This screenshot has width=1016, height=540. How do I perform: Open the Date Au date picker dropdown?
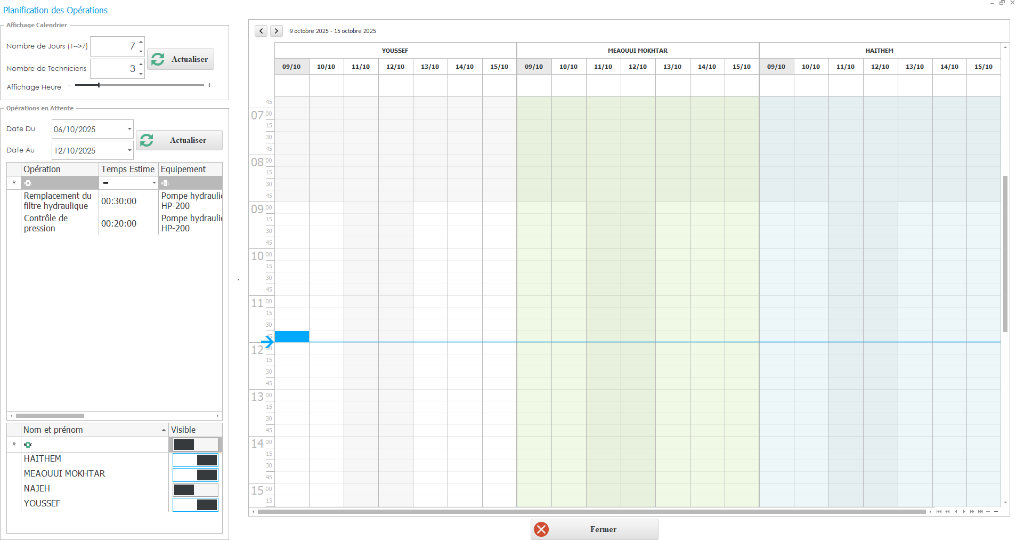pos(129,150)
